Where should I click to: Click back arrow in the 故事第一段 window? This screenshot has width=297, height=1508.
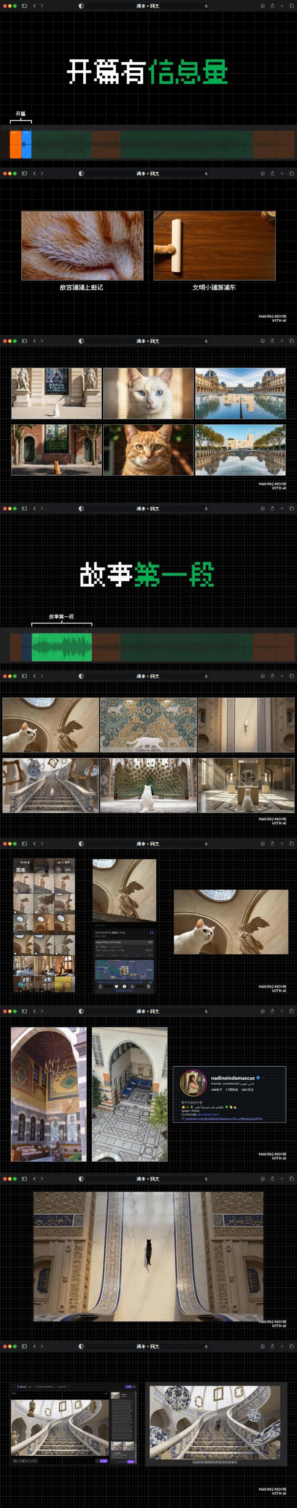[x=35, y=509]
